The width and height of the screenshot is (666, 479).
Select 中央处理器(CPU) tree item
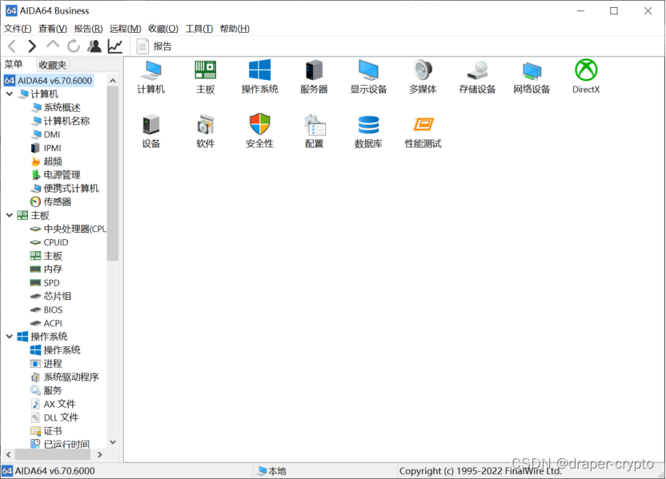(68, 229)
